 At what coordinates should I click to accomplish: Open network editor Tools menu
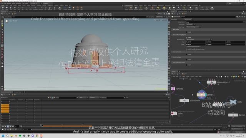188,77
